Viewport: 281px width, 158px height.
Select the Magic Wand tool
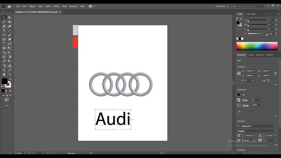(4, 22)
